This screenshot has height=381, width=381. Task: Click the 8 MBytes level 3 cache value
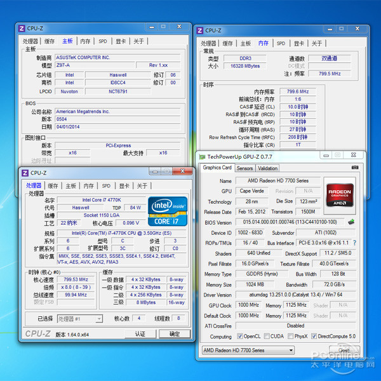coord(146,302)
